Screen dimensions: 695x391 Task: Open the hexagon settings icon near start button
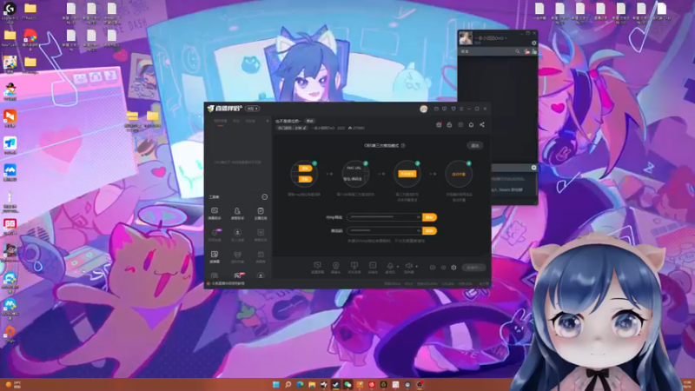point(453,268)
